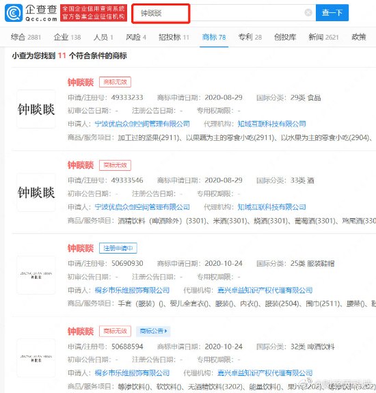The width and height of the screenshot is (376, 393).
Task: Click the 33类 酒 classification text
Action: (302, 180)
